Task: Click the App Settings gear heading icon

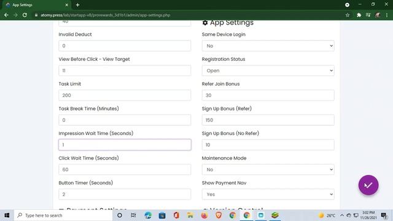Action: (x=205, y=23)
